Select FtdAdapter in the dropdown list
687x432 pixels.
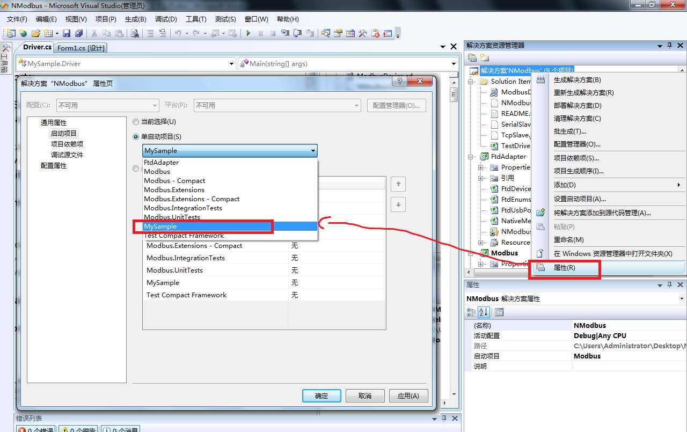tap(230, 163)
